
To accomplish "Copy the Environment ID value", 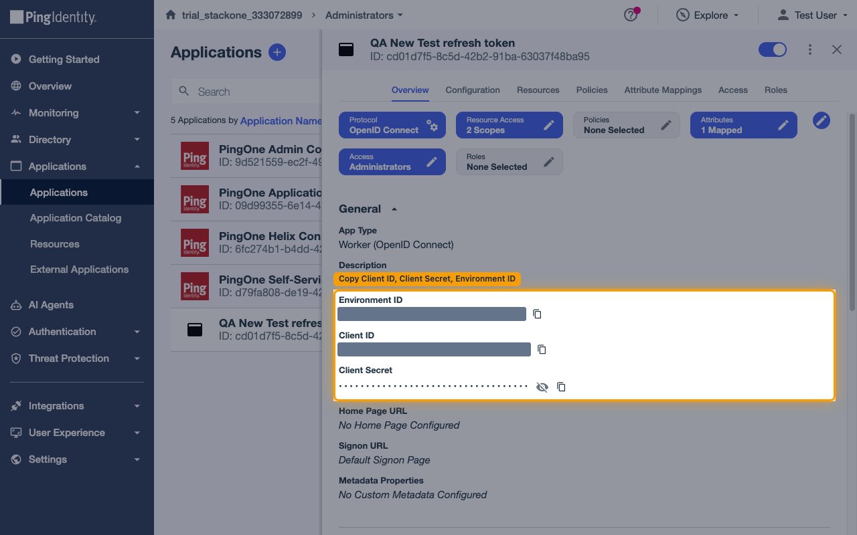I will tap(537, 314).
